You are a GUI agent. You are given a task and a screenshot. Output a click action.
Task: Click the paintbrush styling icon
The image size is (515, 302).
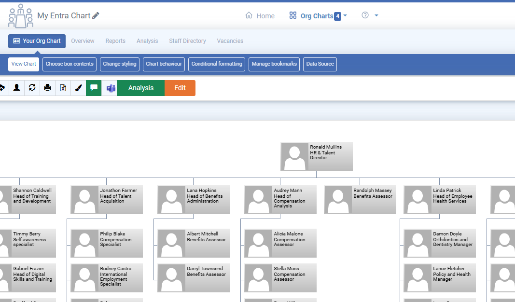(x=79, y=88)
